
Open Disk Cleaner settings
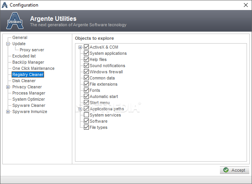[x=24, y=81]
